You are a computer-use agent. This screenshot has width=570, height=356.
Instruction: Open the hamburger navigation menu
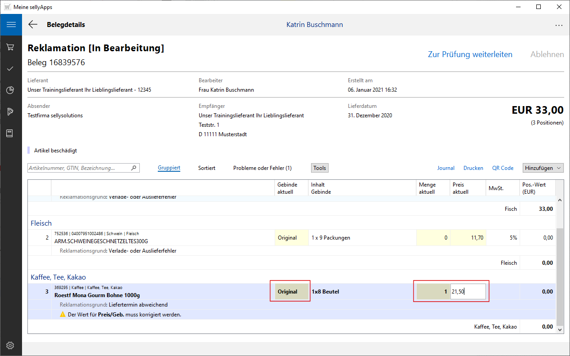11,25
